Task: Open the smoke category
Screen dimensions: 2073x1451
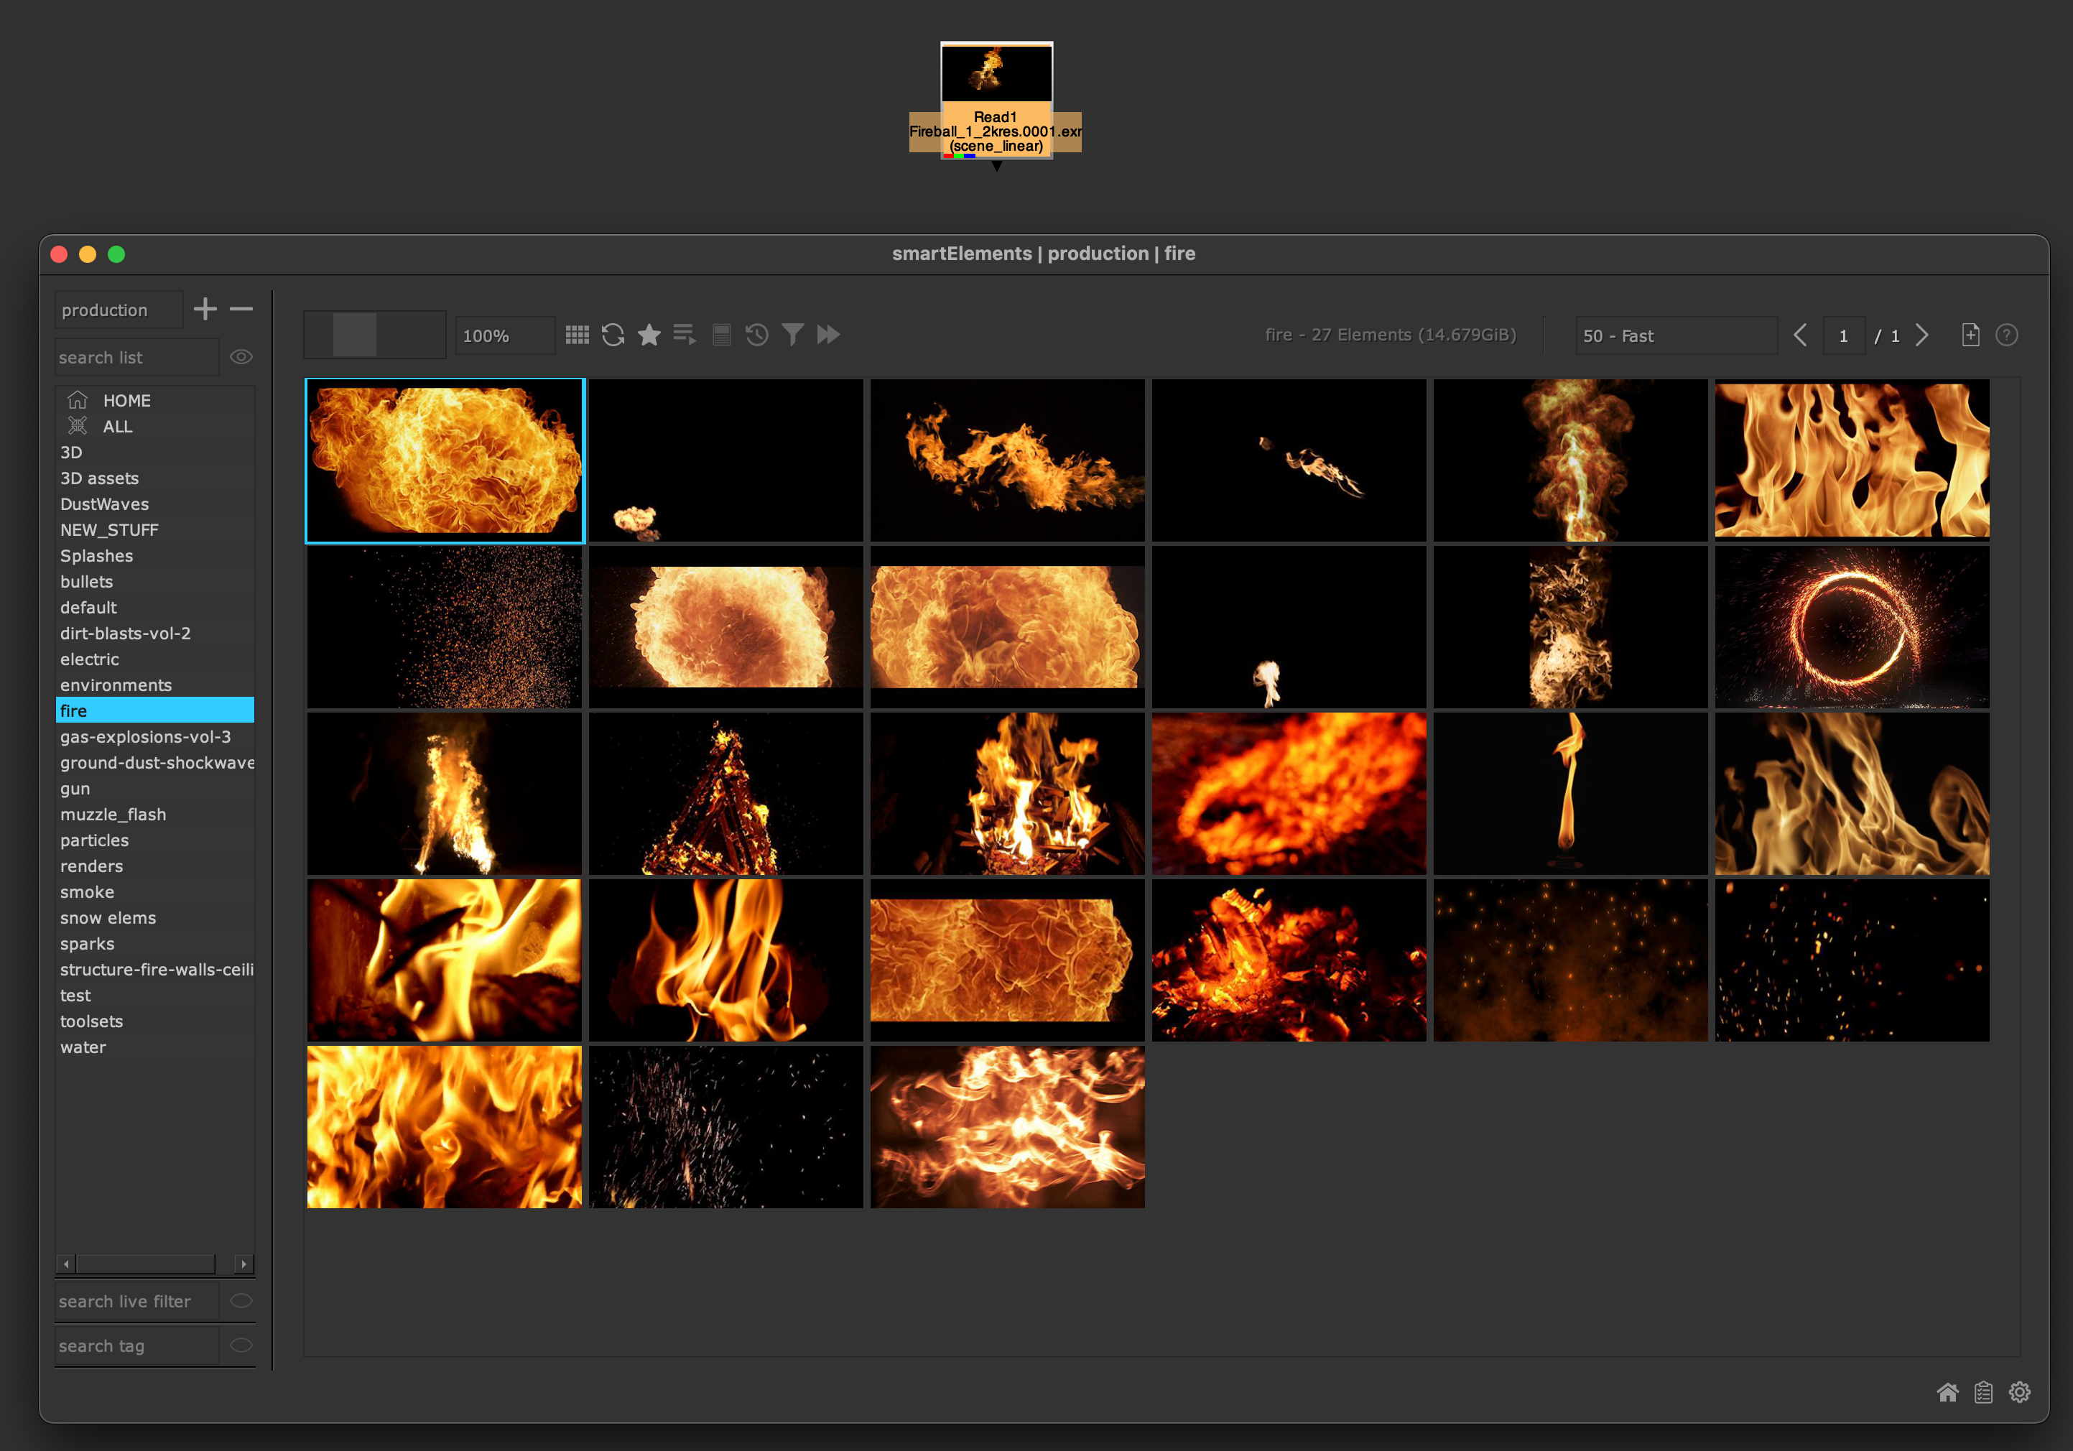Action: tap(87, 892)
